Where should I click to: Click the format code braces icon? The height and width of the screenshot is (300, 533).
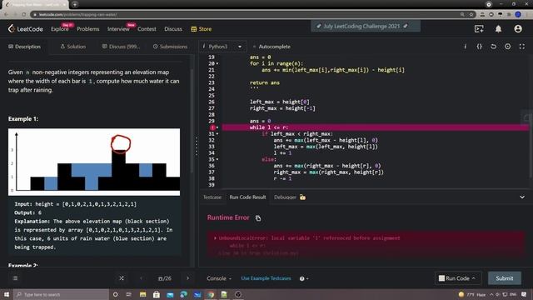[x=480, y=47]
